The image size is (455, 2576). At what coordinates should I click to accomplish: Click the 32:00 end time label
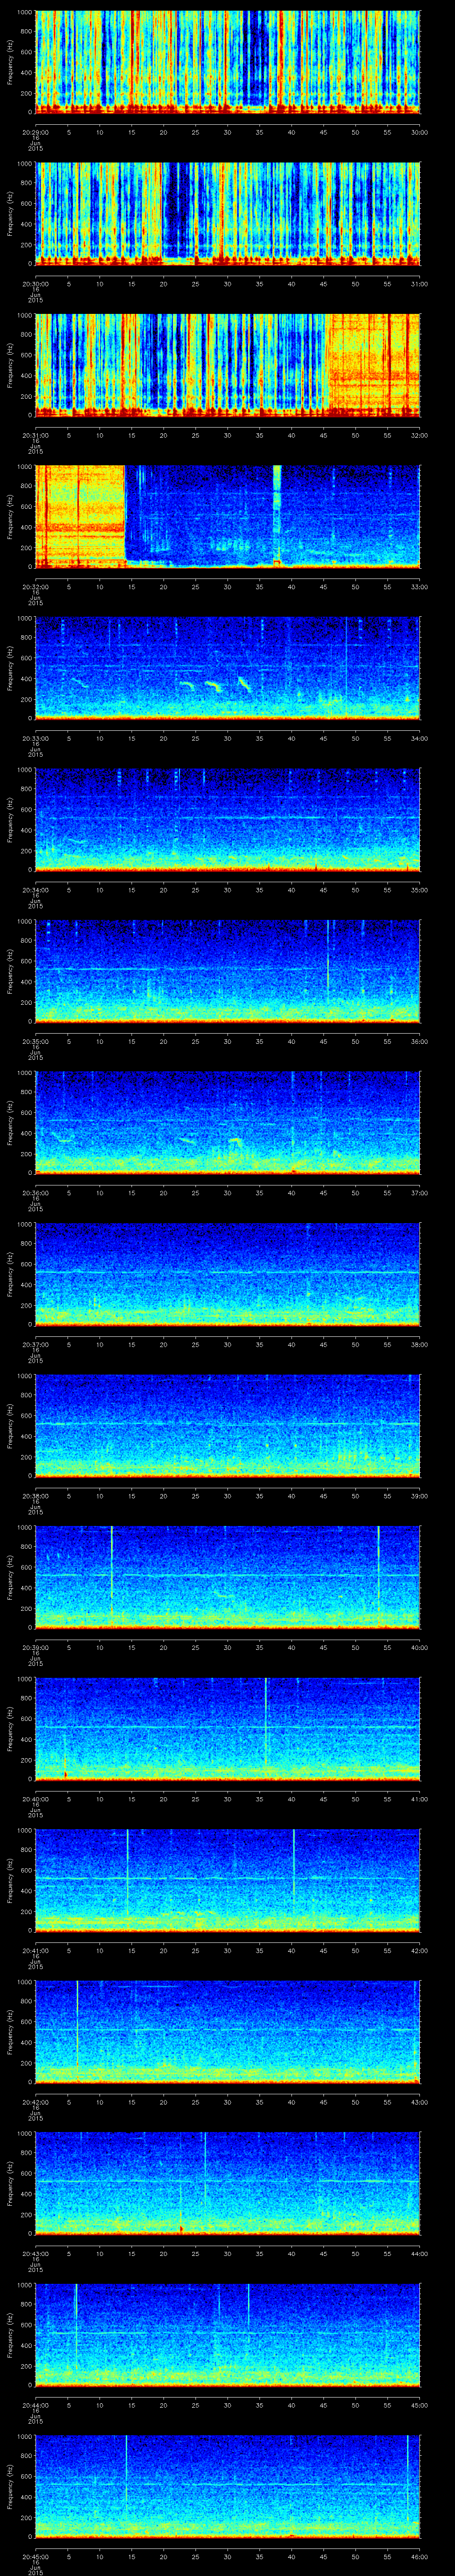[420, 434]
